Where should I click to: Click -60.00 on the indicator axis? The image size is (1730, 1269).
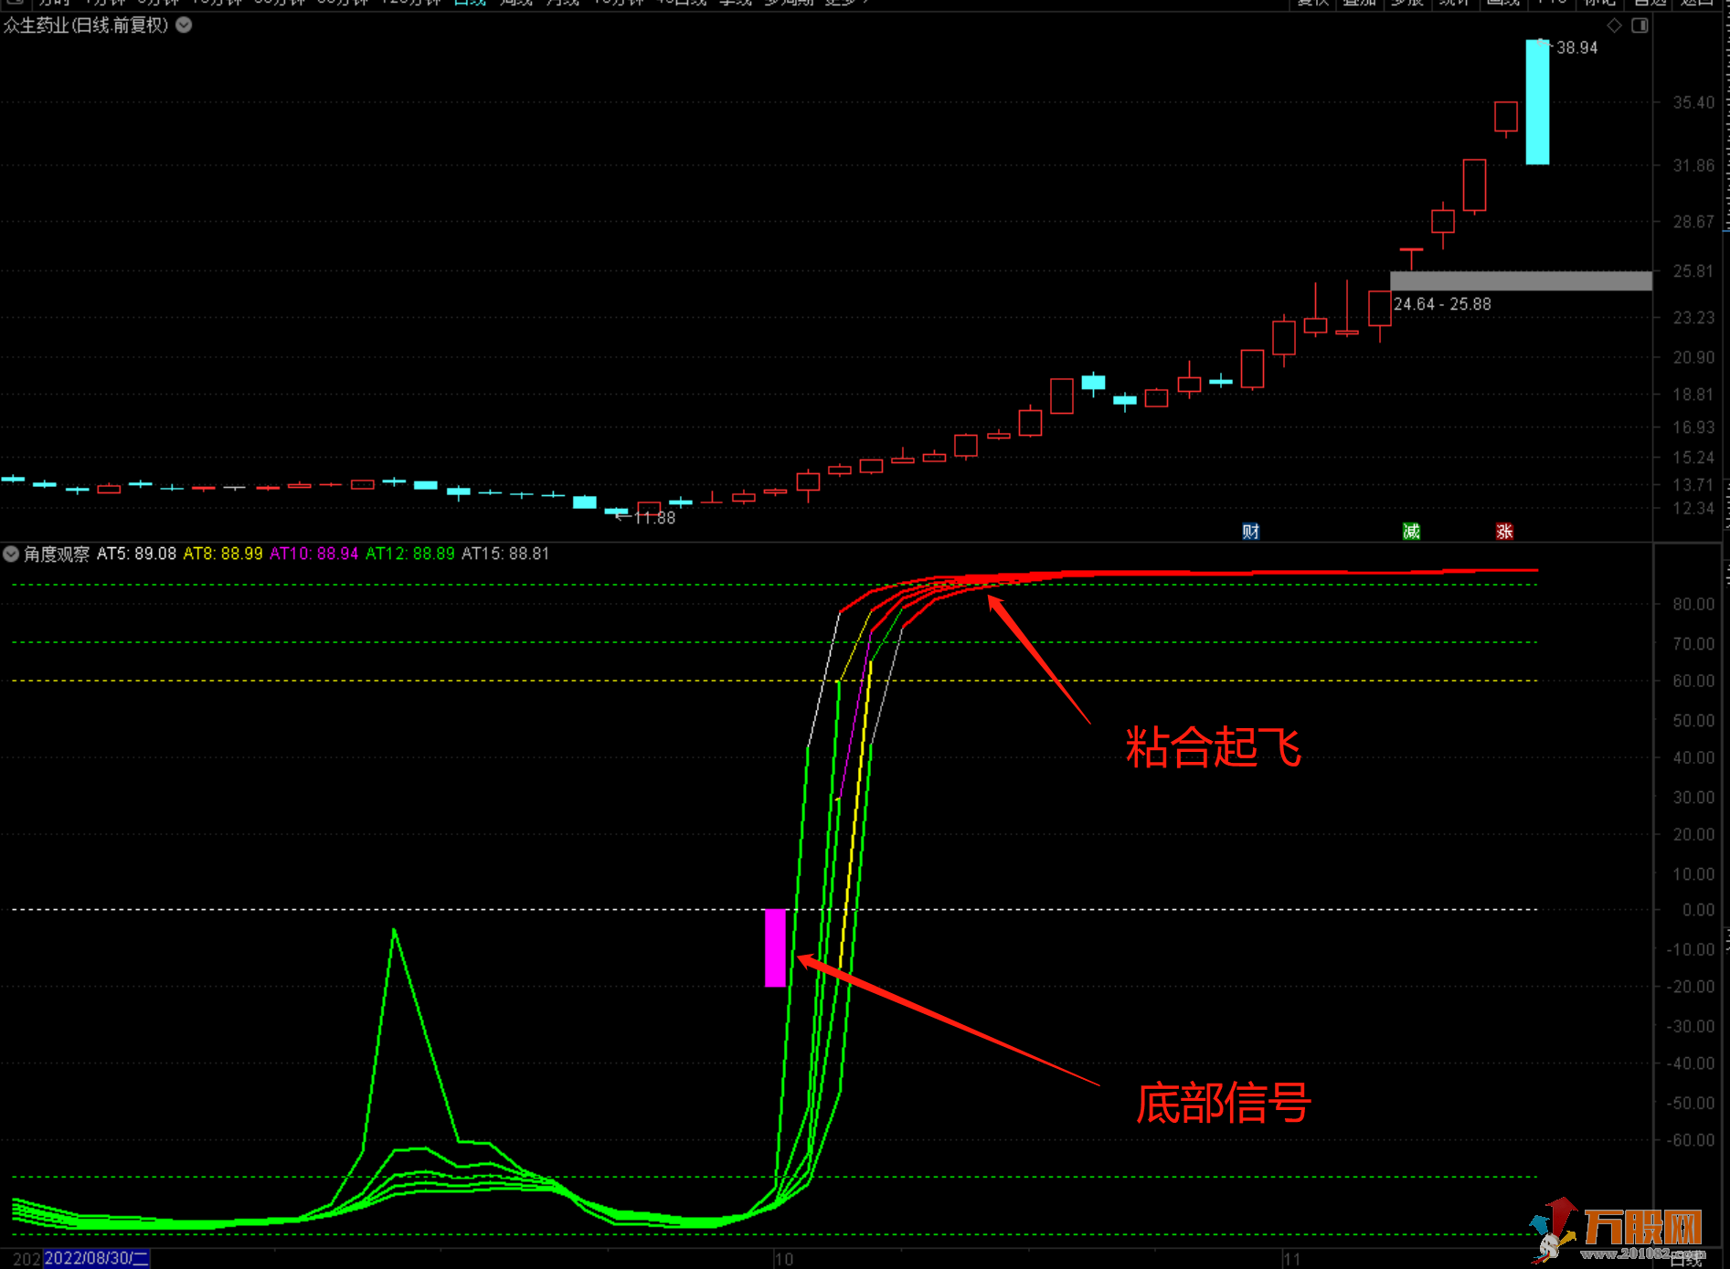[1691, 1140]
